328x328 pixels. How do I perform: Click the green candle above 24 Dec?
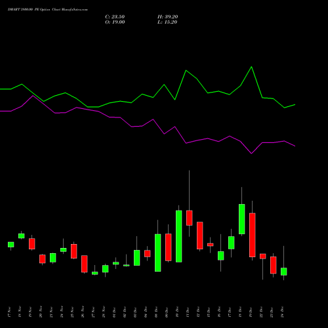click(284, 272)
